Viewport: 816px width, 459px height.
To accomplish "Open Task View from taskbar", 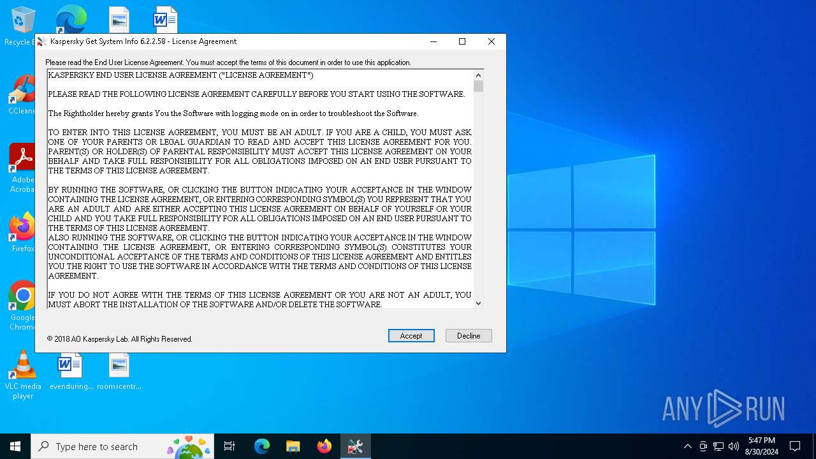I will pos(229,446).
